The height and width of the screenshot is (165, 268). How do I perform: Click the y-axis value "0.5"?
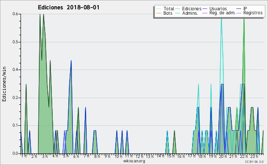coord(15,42)
